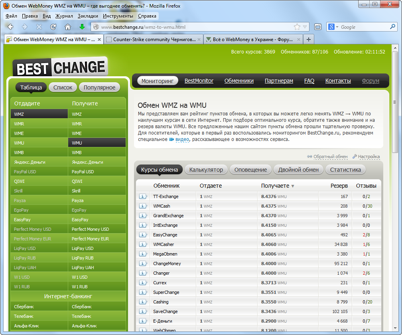Select the Двойной обмен tab
The height and width of the screenshot is (335, 402).
[x=298, y=170]
